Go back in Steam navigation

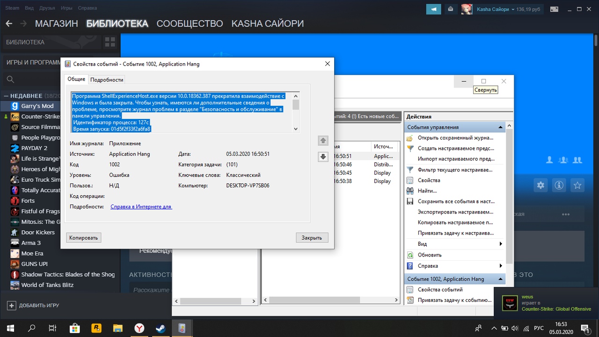(9, 23)
